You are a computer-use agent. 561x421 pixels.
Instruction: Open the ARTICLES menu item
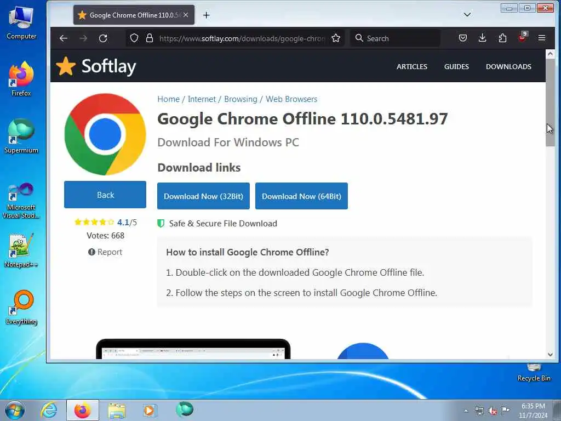pos(412,66)
